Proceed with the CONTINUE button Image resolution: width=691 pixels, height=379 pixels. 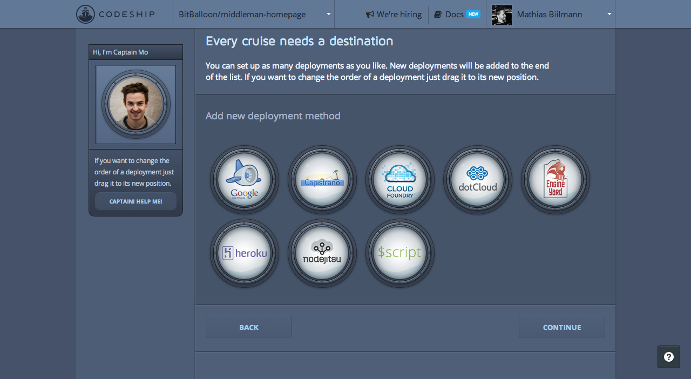coord(562,327)
